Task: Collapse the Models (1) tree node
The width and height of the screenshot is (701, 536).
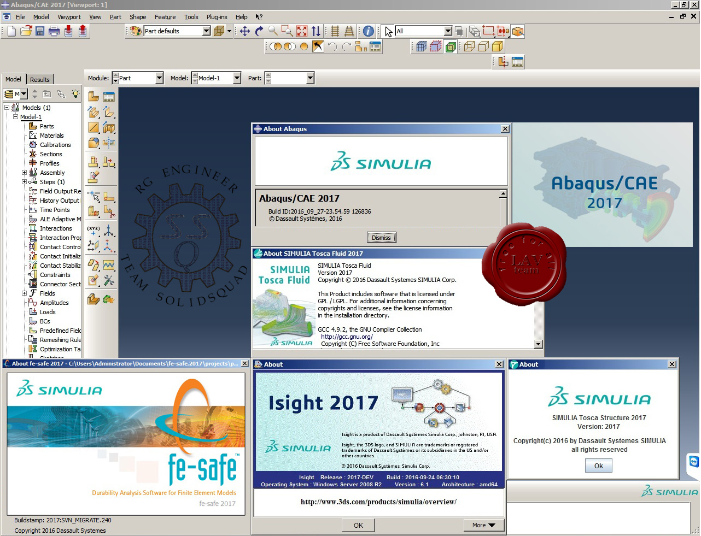Action: [7, 108]
